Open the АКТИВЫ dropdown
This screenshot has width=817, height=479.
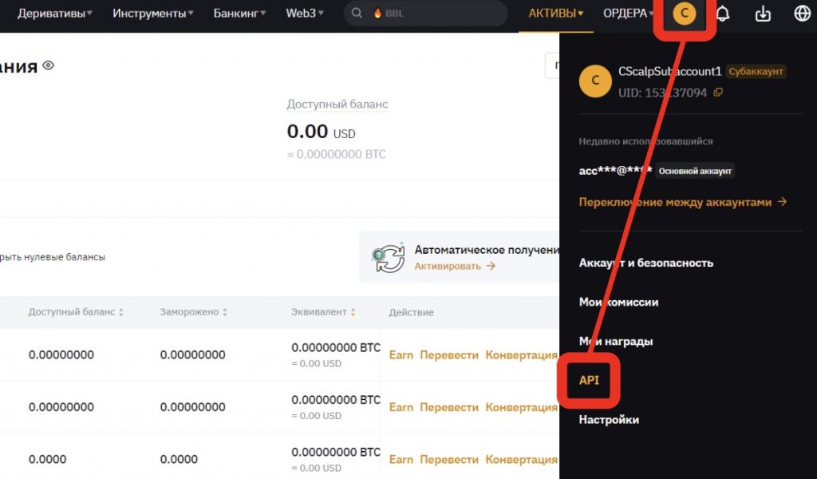[555, 13]
